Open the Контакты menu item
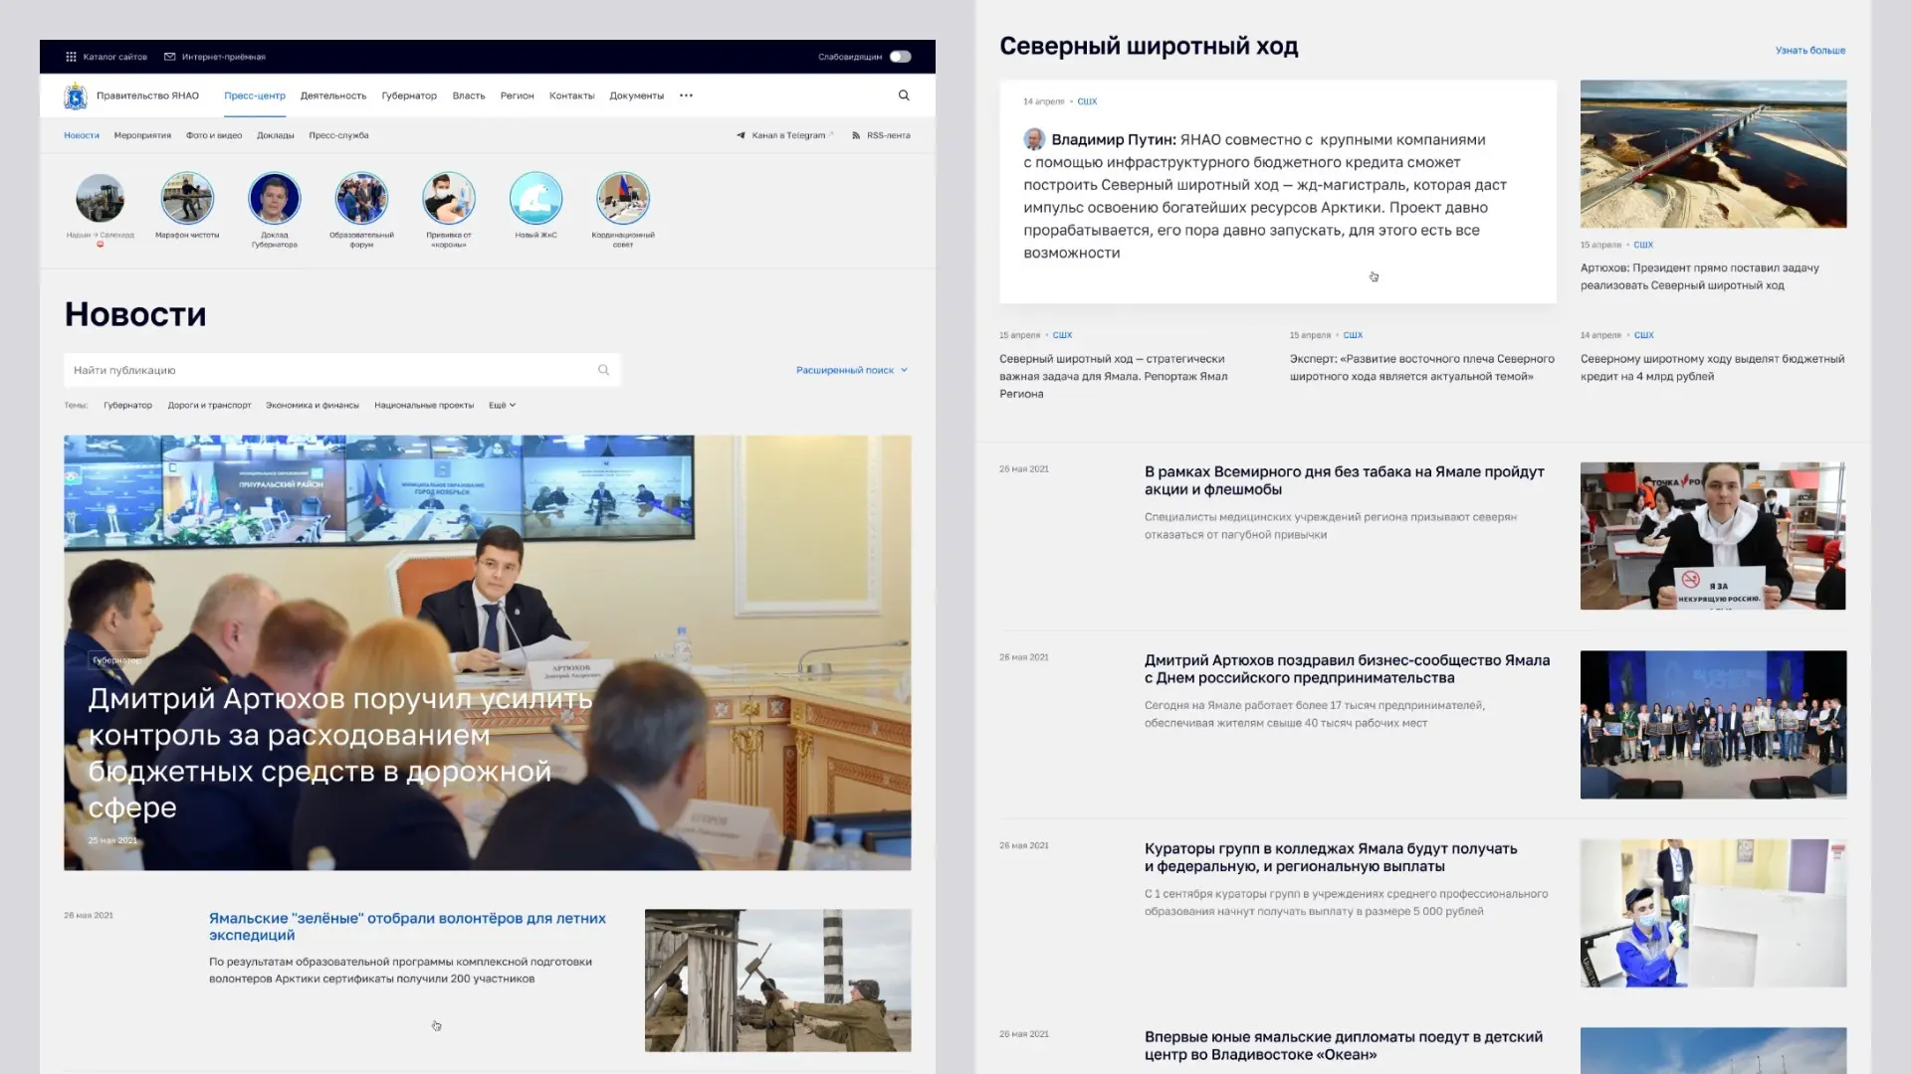Screen dimensions: 1911x1074 pyautogui.click(x=571, y=95)
